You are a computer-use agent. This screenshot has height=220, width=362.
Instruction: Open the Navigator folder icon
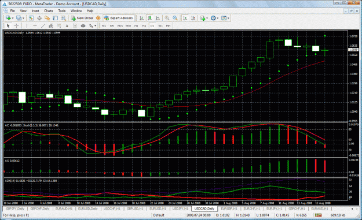(47, 18)
